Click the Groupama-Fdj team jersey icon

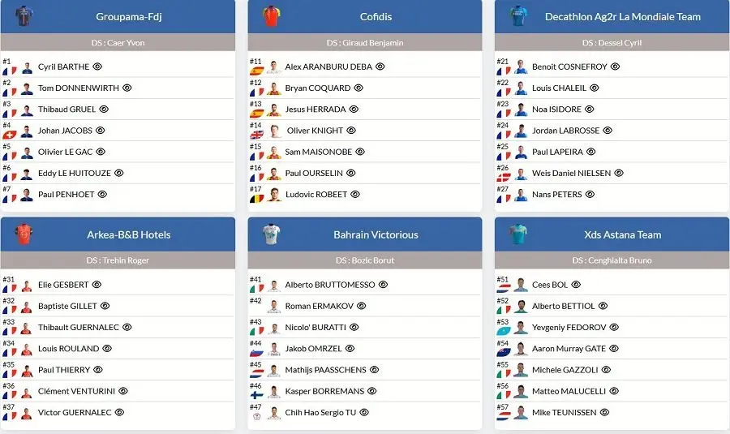24,16
